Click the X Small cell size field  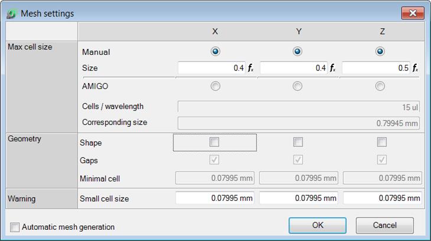coord(215,198)
